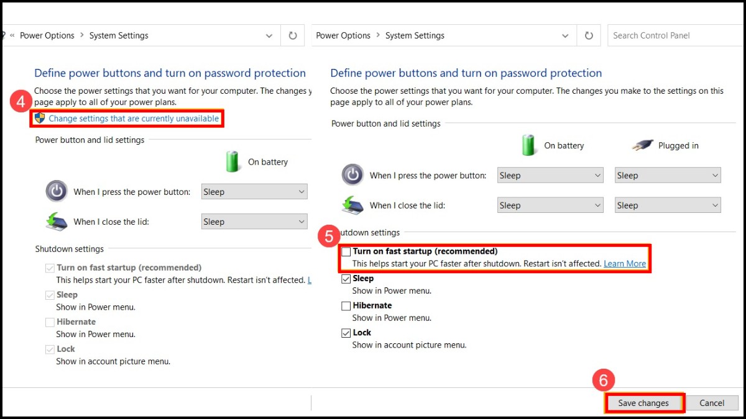
Task: Click the Save changes button
Action: point(643,403)
